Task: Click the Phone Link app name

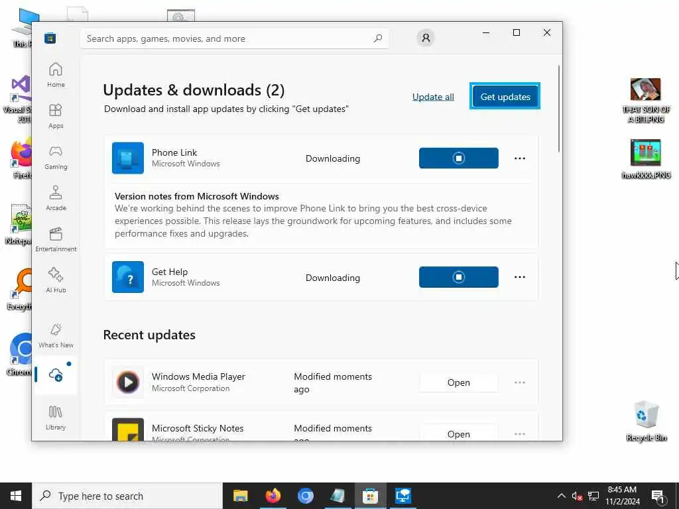Action: click(x=174, y=152)
